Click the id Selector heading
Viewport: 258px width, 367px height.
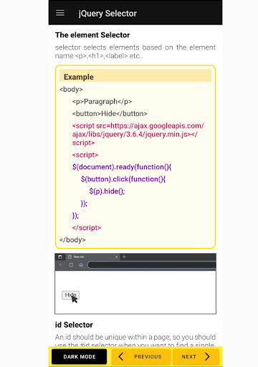pos(74,325)
